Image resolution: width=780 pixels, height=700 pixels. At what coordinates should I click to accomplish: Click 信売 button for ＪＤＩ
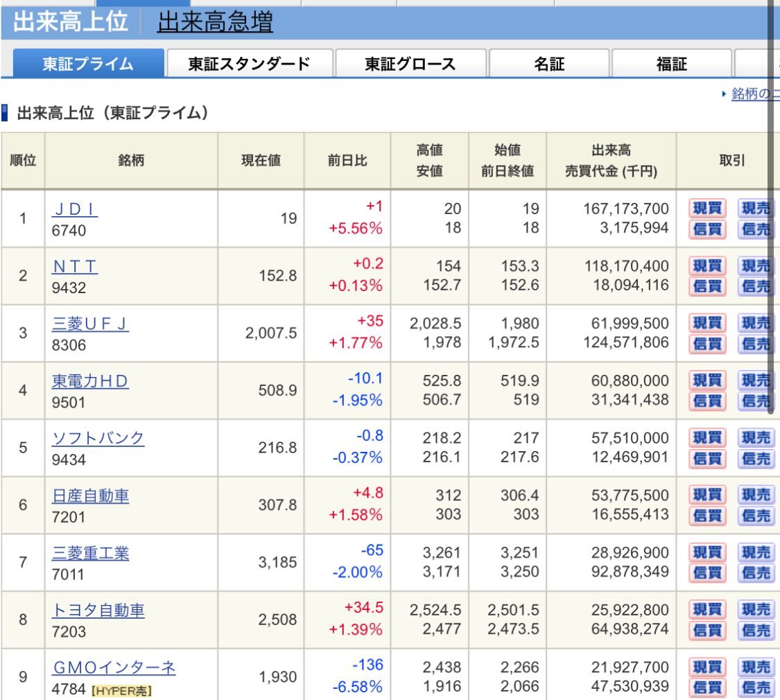coord(756,229)
